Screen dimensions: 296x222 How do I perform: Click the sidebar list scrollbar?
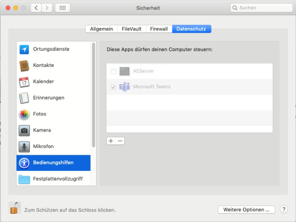click(93, 95)
